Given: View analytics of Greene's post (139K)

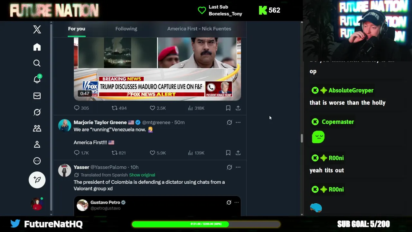Looking at the screenshot, I should pyautogui.click(x=196, y=153).
